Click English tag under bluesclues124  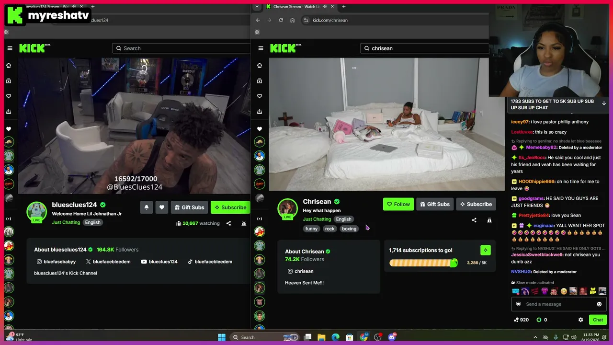tap(93, 222)
